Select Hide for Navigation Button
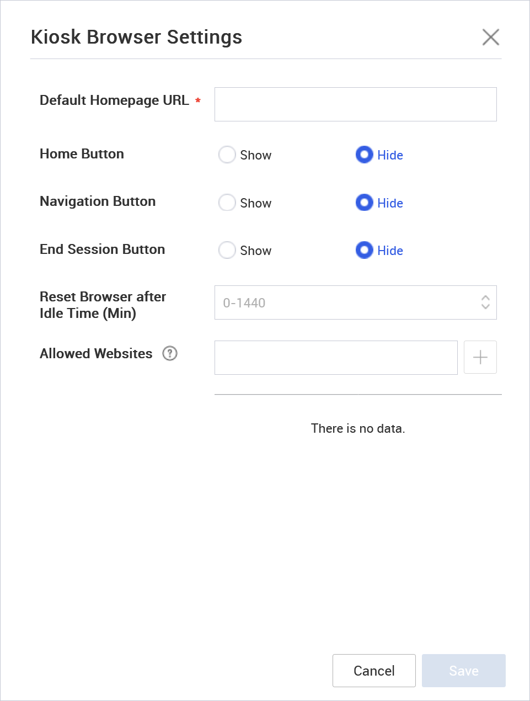This screenshot has height=701, width=530. click(364, 203)
